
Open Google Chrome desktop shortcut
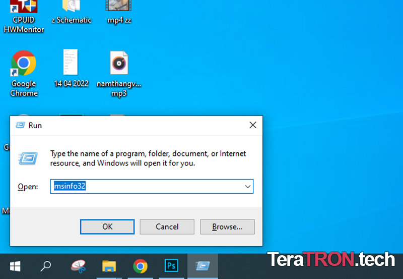24,73
